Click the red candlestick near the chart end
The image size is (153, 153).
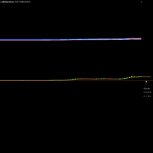tap(134, 76)
